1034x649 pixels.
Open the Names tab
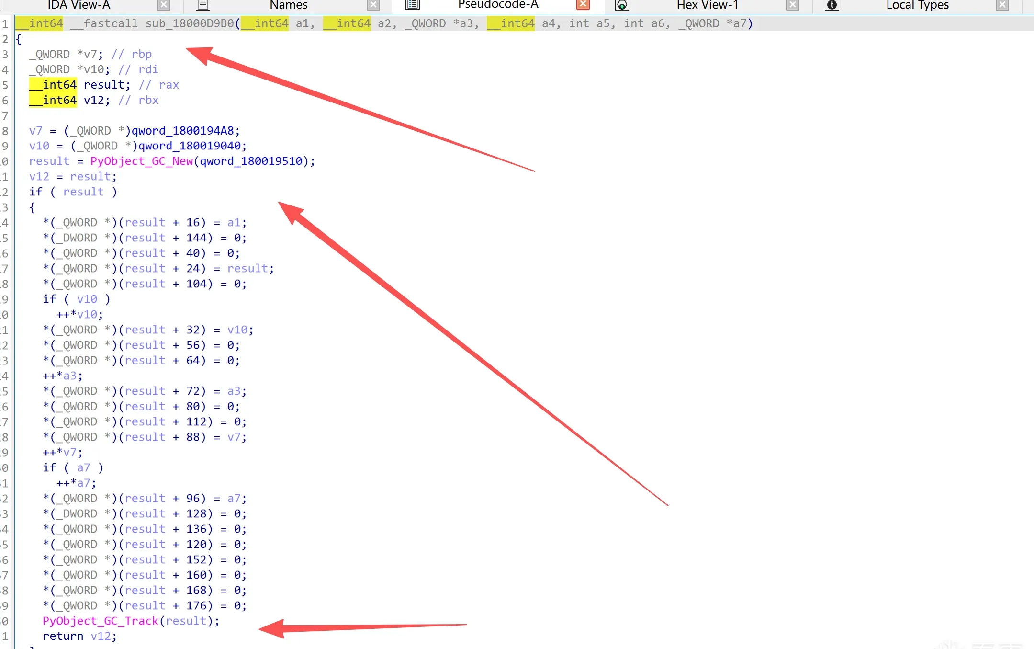click(x=289, y=5)
